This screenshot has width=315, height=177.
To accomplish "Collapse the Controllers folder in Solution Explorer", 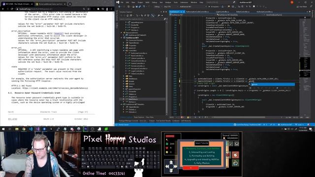I will click(x=124, y=51).
